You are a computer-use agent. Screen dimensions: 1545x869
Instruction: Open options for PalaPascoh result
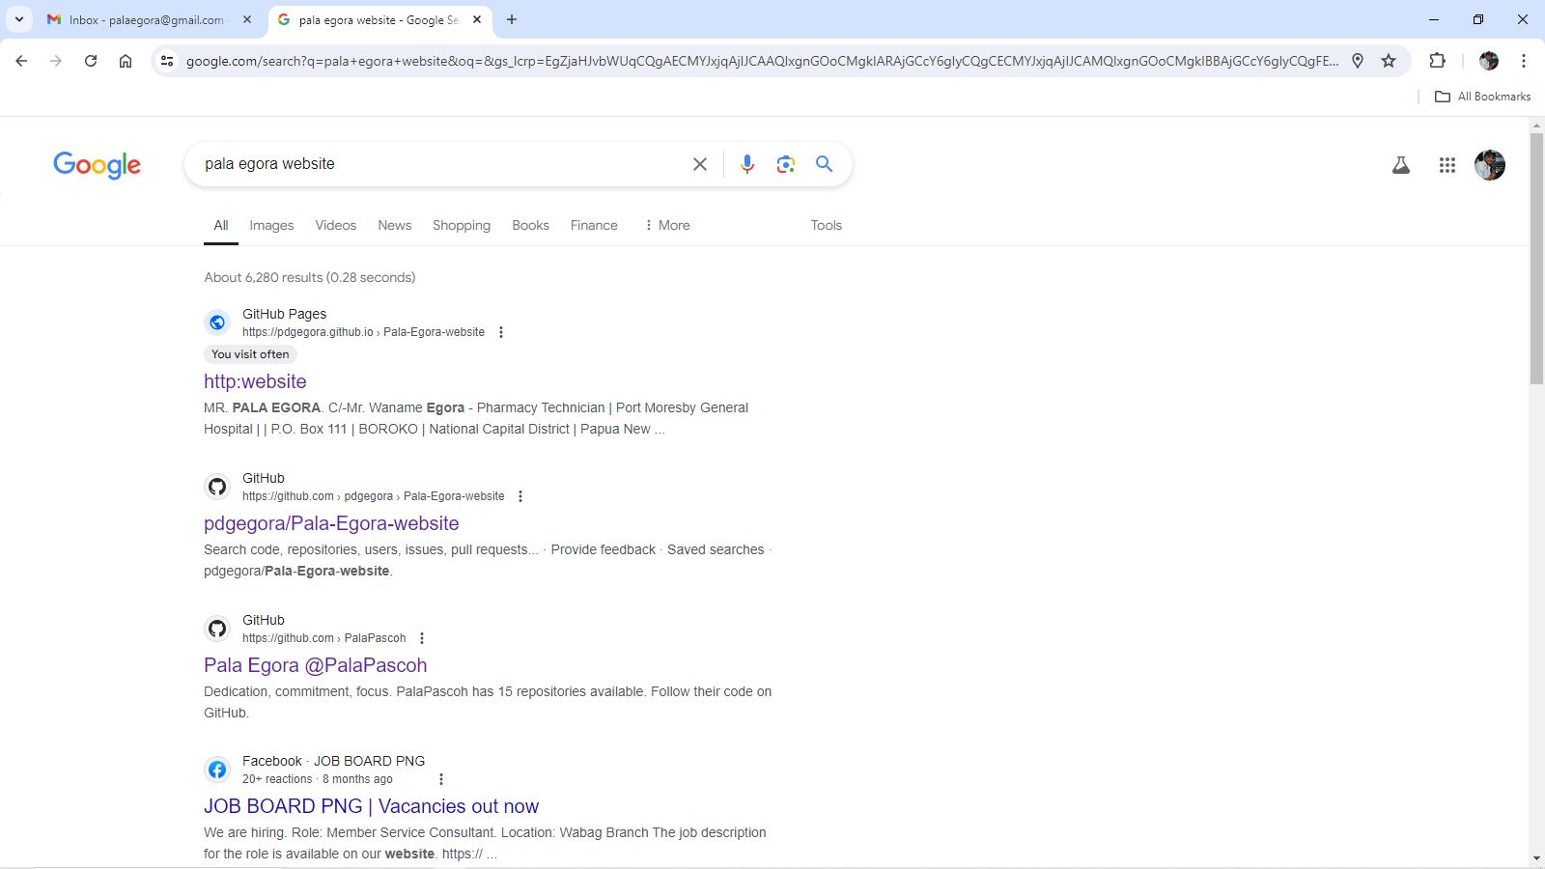tap(421, 638)
